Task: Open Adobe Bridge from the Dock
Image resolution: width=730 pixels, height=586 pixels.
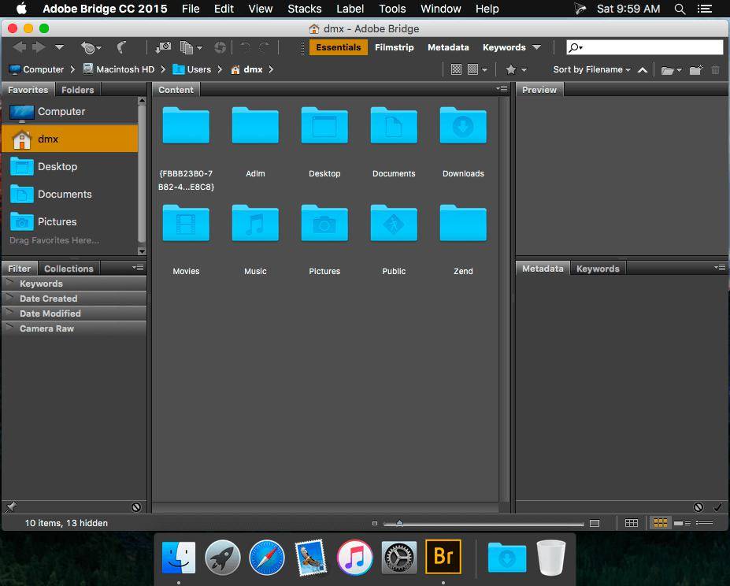Action: [443, 558]
